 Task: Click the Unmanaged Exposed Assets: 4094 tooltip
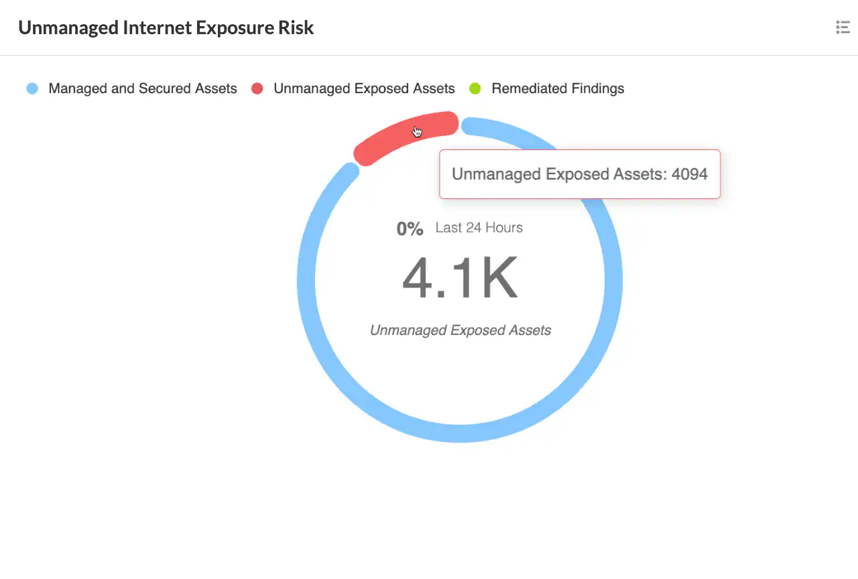click(580, 174)
